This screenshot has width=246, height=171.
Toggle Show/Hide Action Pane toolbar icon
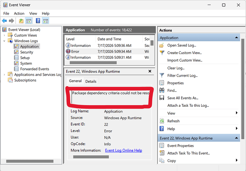coord(46,21)
